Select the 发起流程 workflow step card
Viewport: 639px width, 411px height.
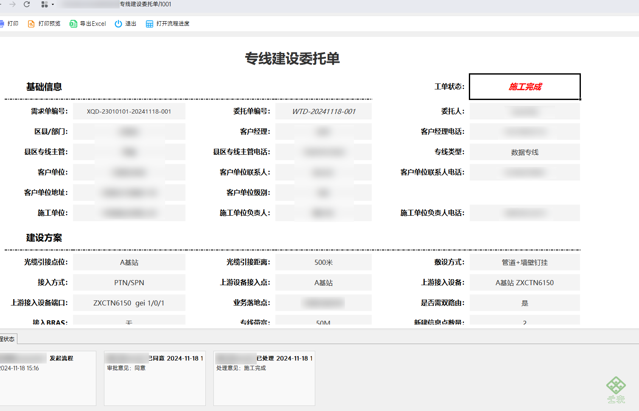coord(48,378)
